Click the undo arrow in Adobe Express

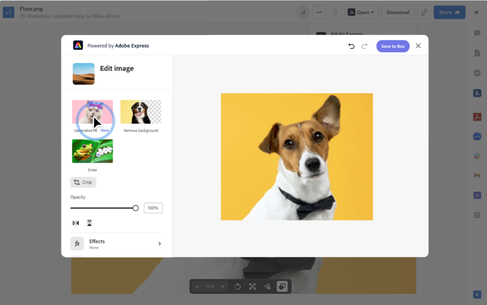(x=351, y=46)
